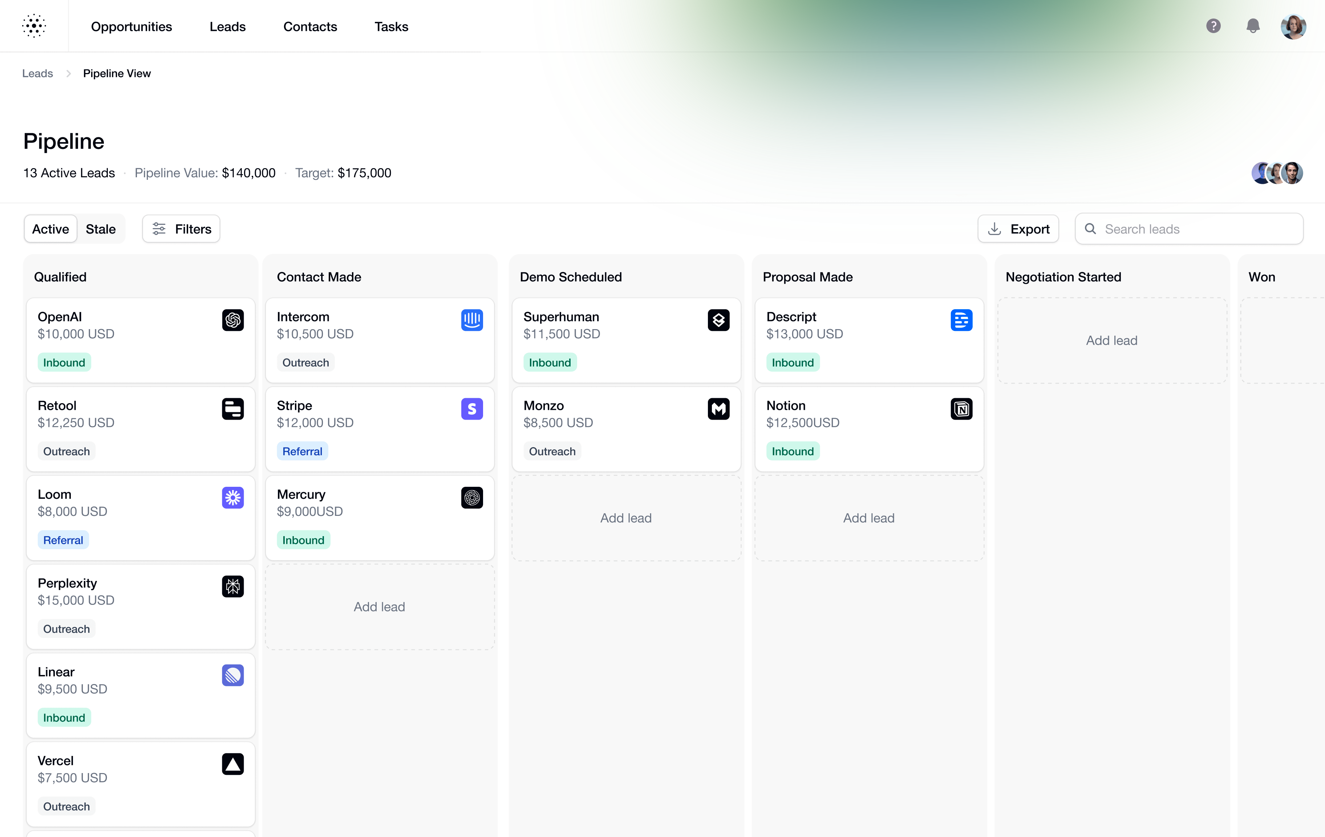
Task: Open the Leads nav item
Action: [x=227, y=27]
